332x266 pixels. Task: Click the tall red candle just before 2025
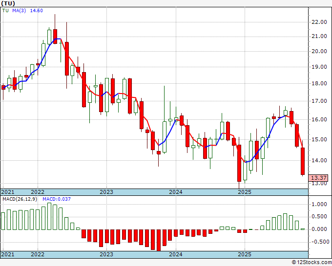[239, 163]
